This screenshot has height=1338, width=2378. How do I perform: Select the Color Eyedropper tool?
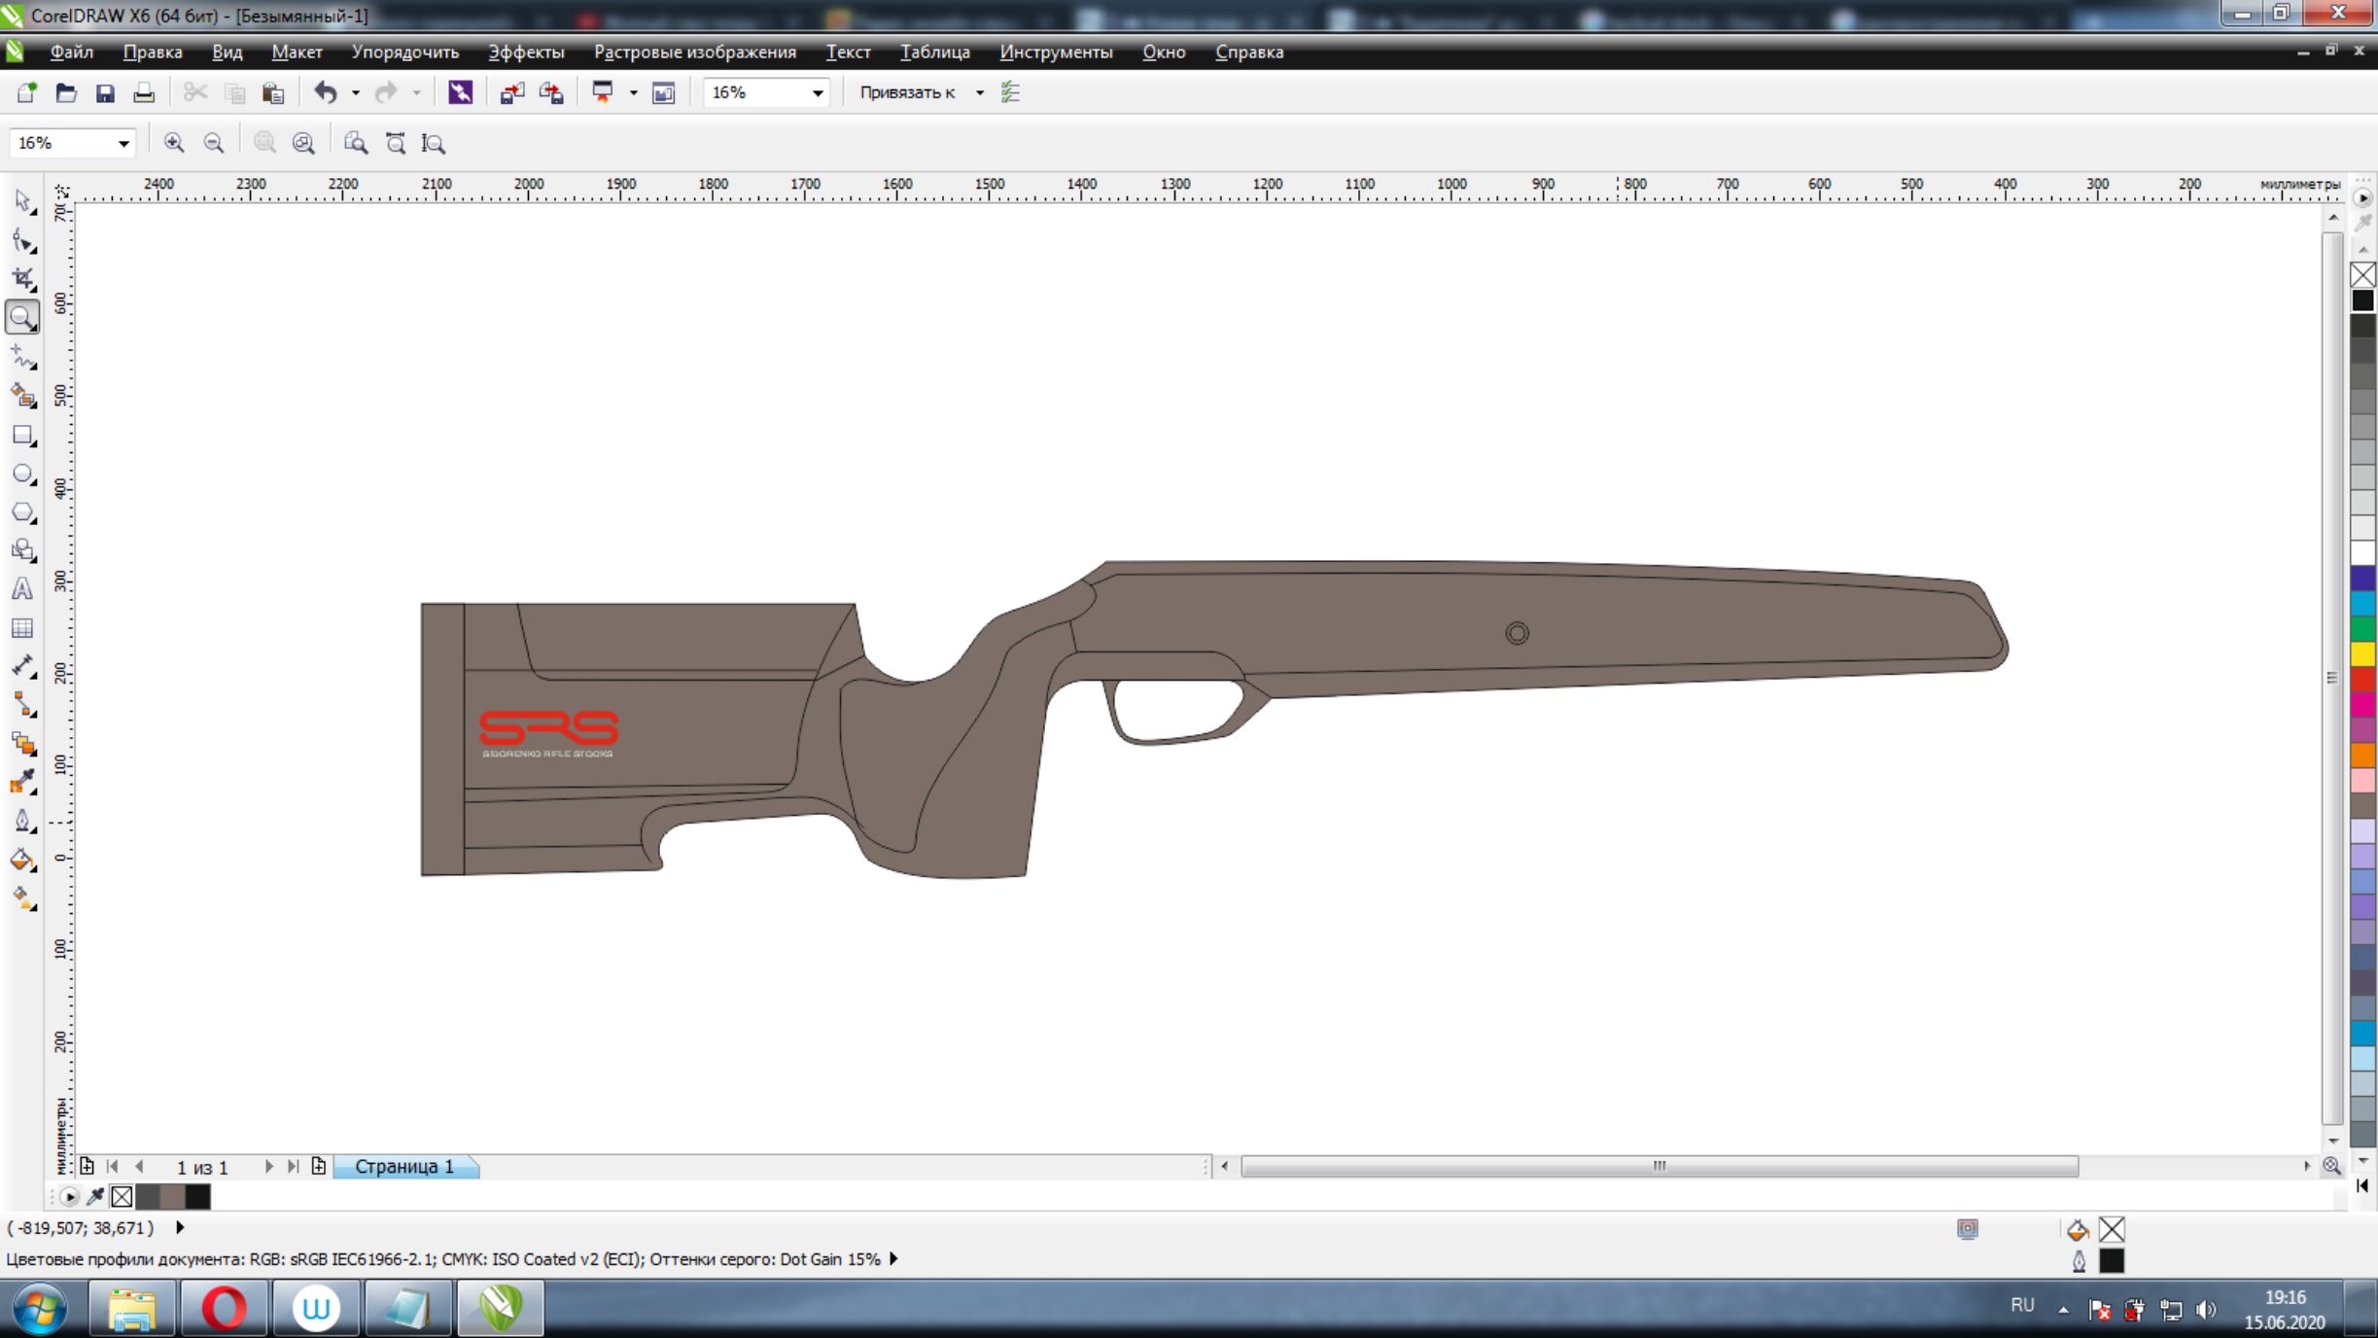click(22, 783)
